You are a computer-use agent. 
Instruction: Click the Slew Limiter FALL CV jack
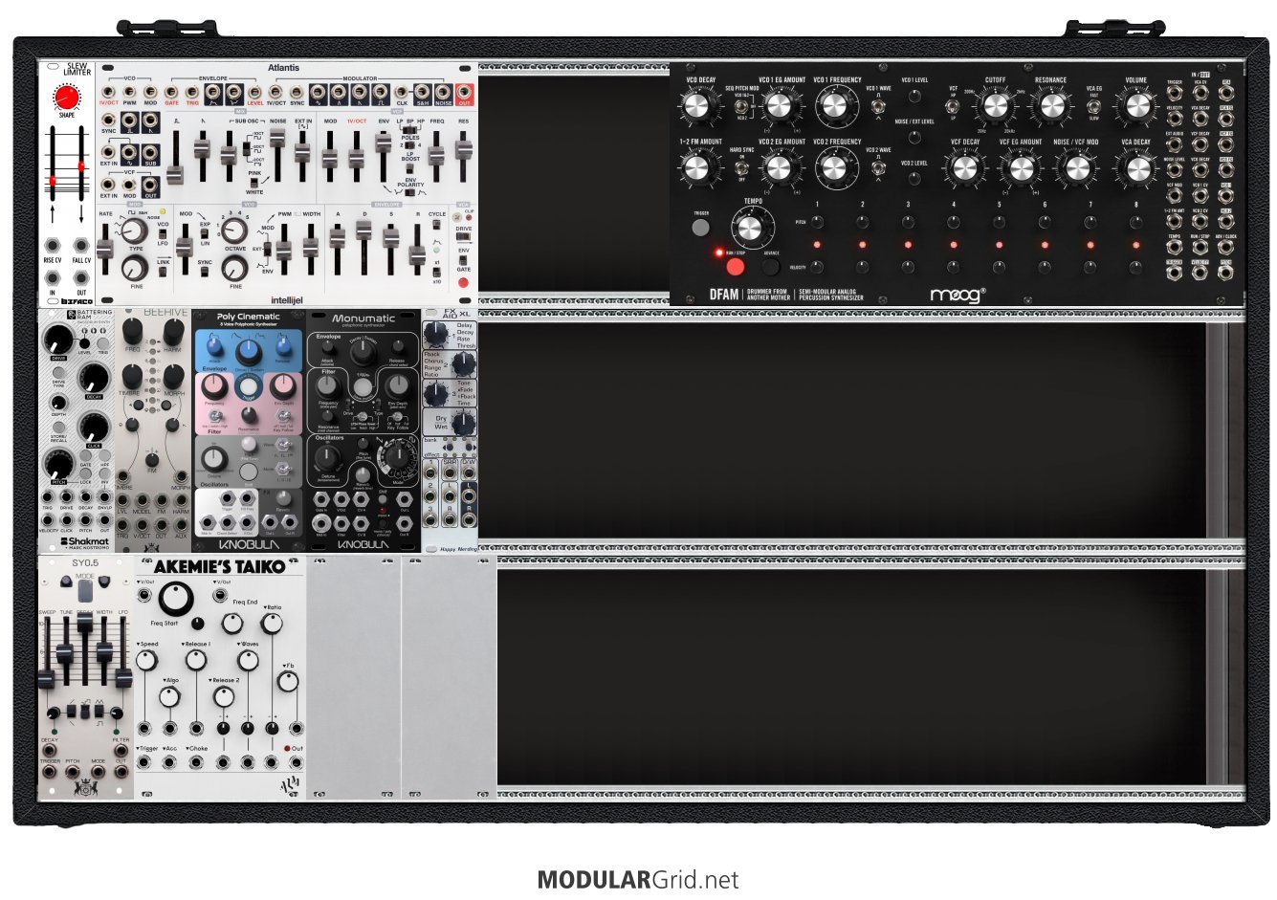point(81,247)
